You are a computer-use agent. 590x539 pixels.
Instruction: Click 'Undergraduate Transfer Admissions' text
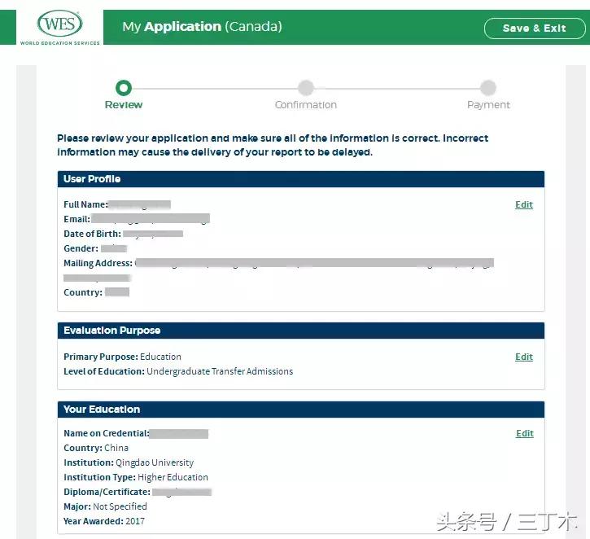(220, 371)
